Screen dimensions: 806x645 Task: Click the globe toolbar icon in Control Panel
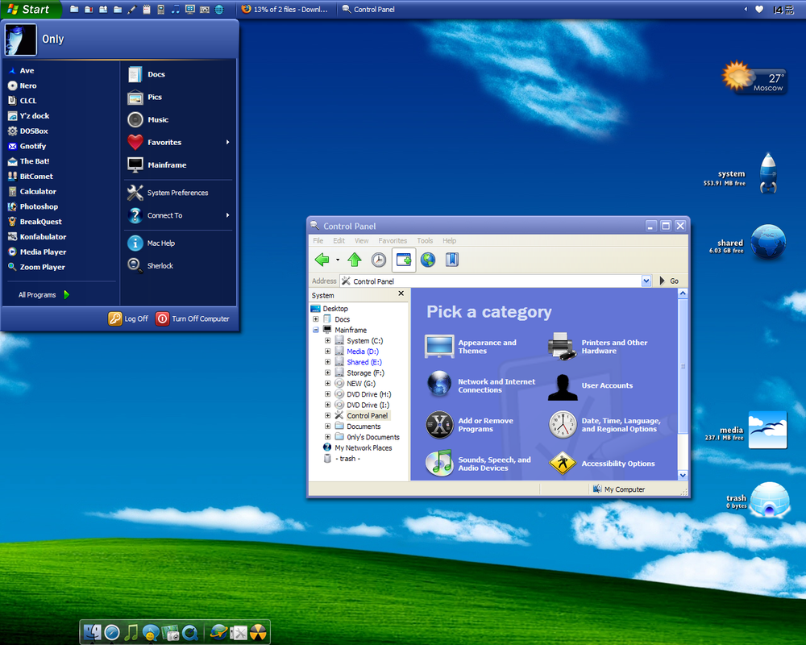coord(428,260)
